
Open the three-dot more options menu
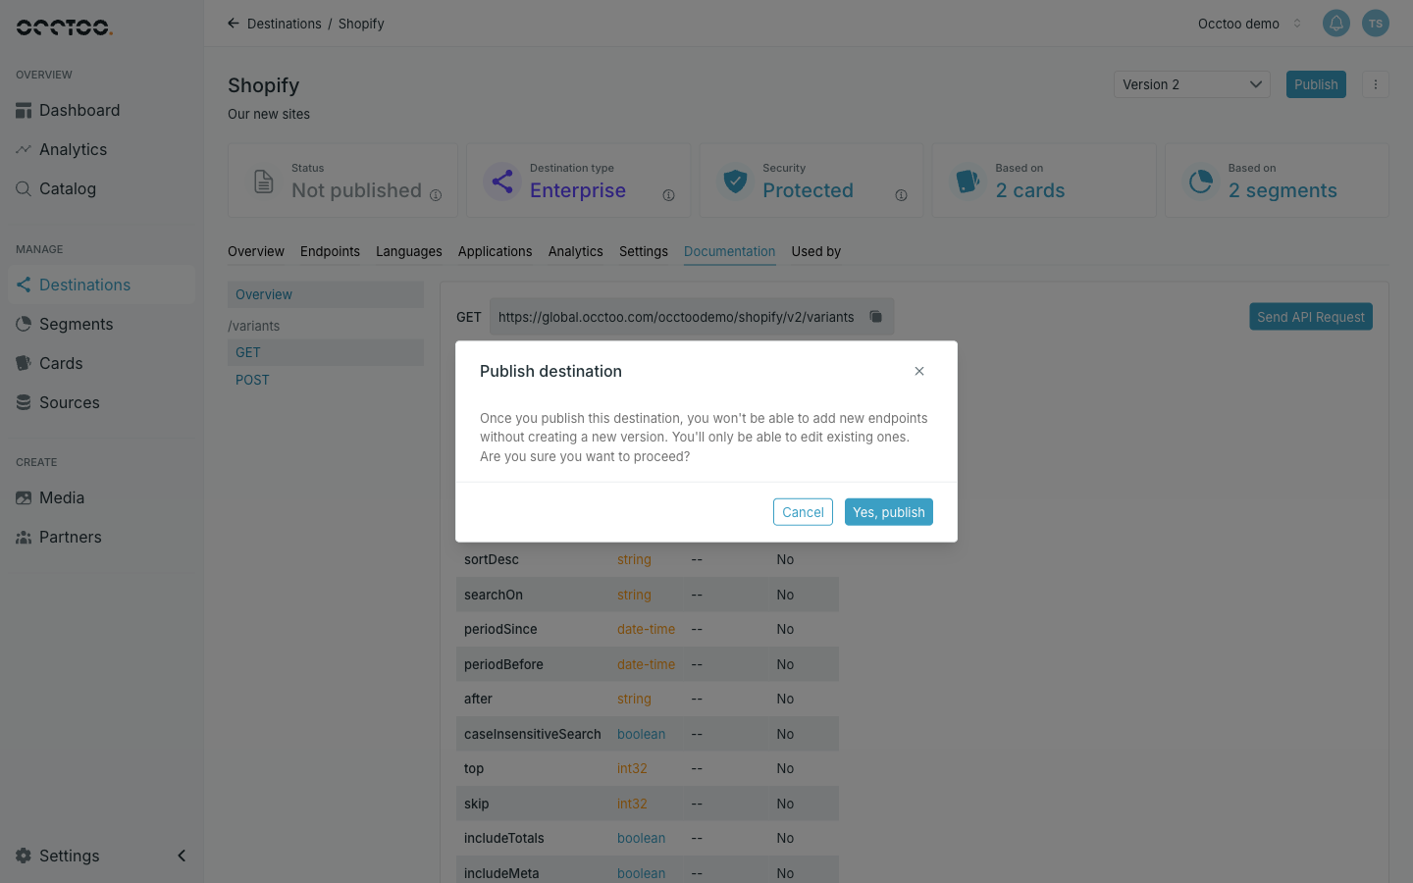tap(1376, 84)
